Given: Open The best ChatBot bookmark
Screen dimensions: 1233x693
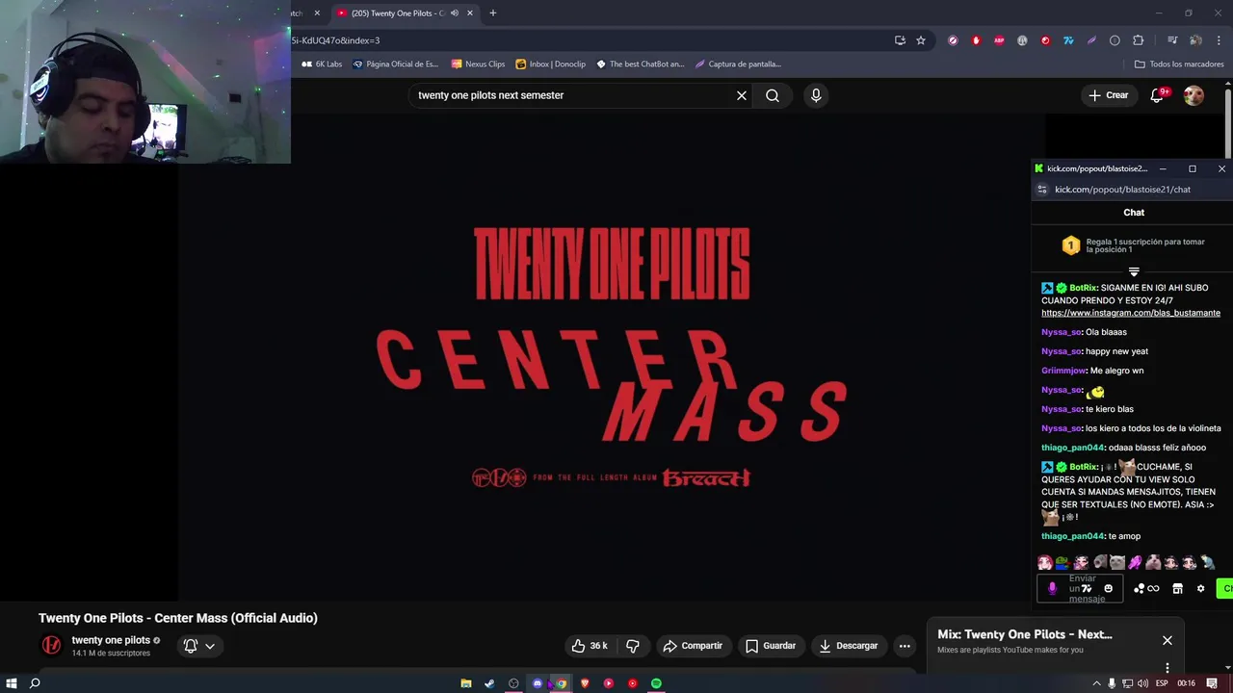Looking at the screenshot, I should (640, 64).
